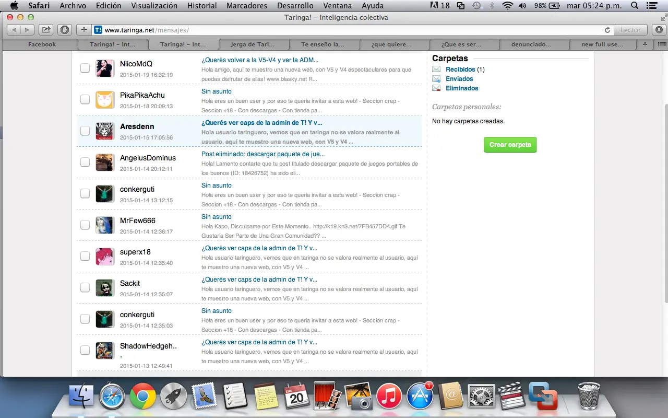Open a new tab with the tab bar plus
This screenshot has height=418, width=668.
coord(645,44)
